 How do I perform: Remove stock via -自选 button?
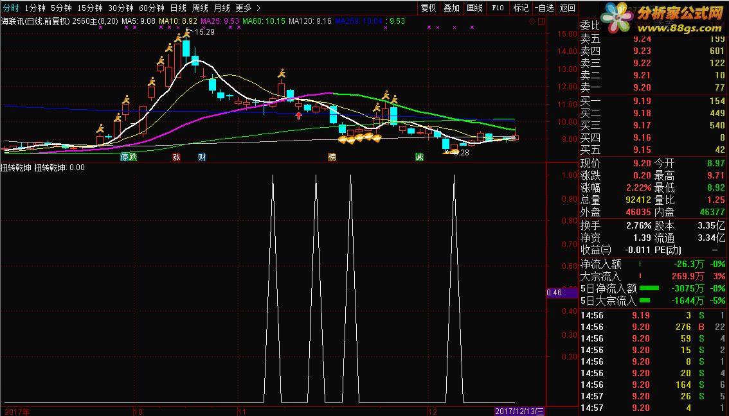pyautogui.click(x=544, y=8)
